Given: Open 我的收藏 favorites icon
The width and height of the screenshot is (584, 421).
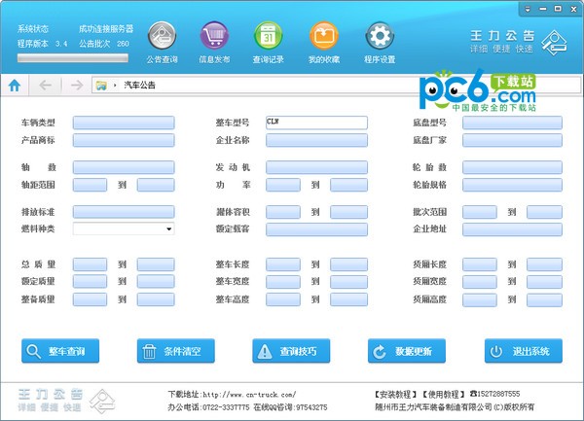Looking at the screenshot, I should tap(323, 38).
